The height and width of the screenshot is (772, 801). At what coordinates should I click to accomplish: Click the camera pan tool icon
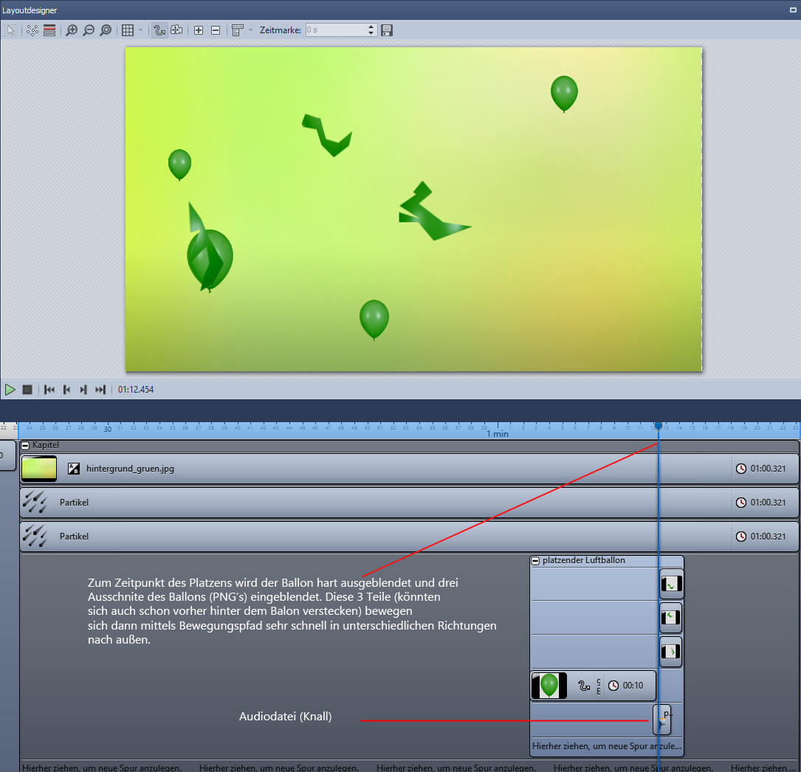pyautogui.click(x=176, y=30)
